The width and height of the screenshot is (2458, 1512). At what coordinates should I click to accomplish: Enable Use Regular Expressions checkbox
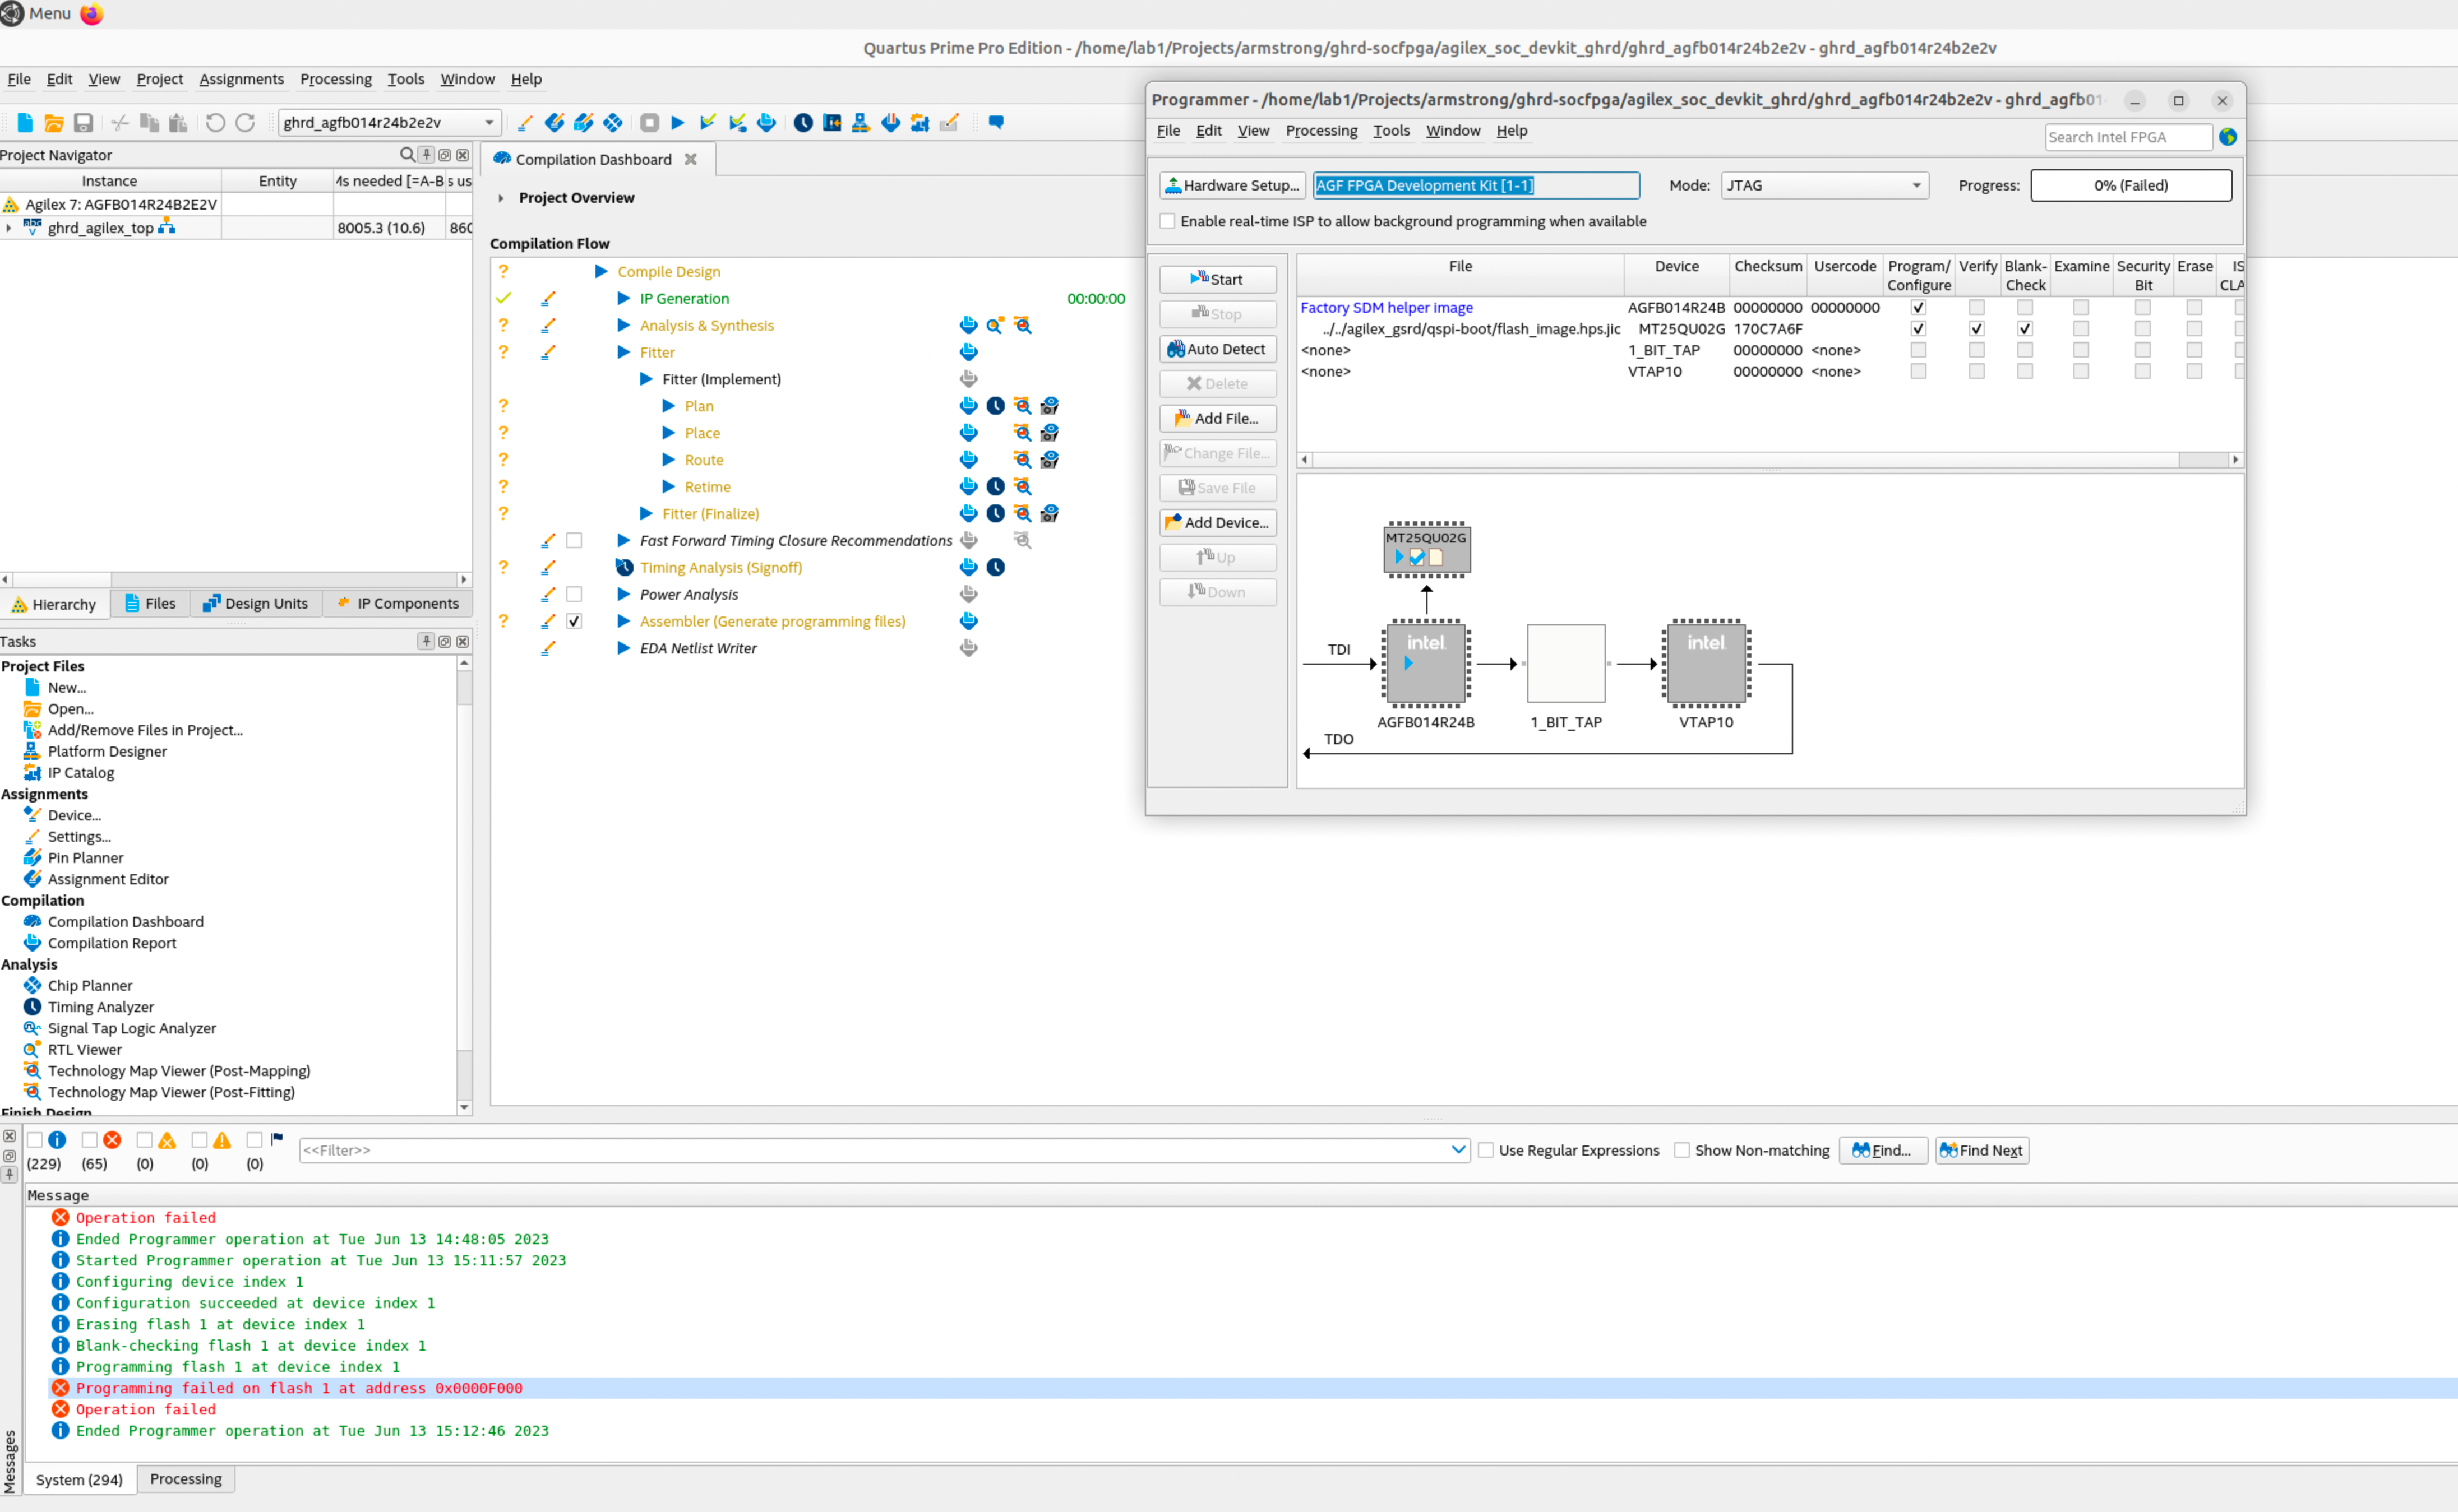1486,1150
